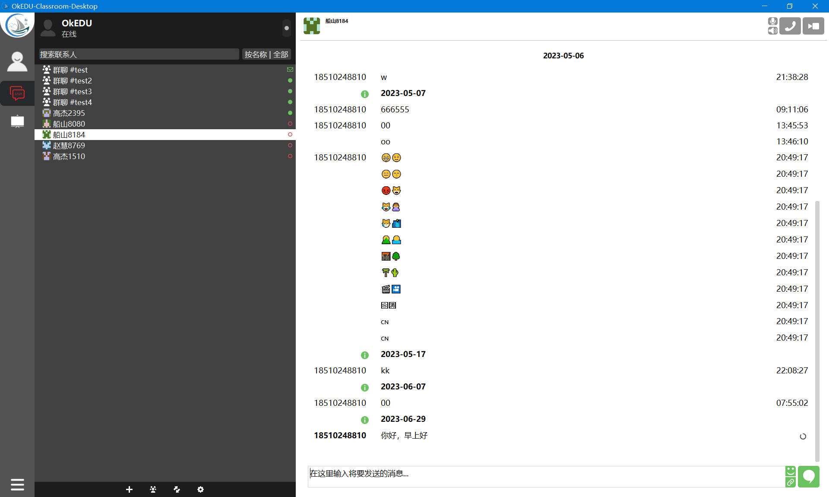The width and height of the screenshot is (829, 497).
Task: Open the 群聊 #test3 conversation
Action: pyautogui.click(x=73, y=92)
